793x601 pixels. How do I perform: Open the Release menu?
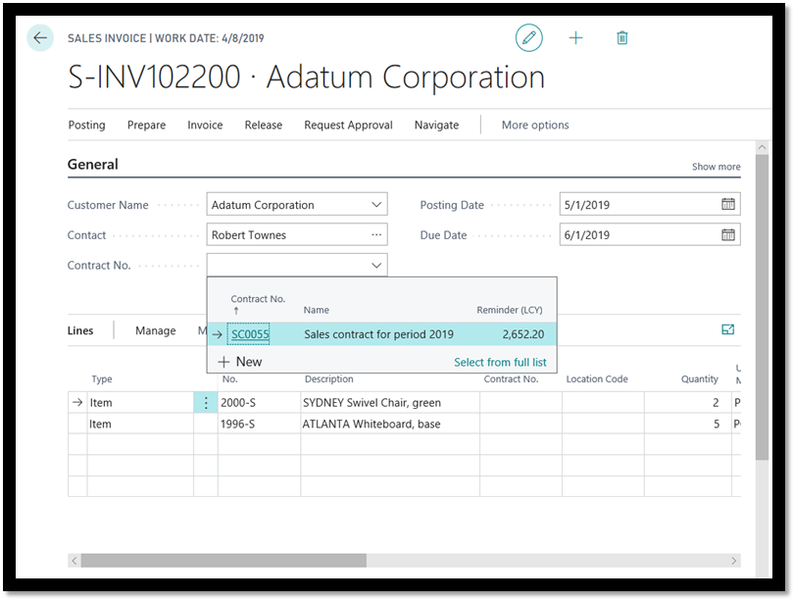tap(264, 125)
